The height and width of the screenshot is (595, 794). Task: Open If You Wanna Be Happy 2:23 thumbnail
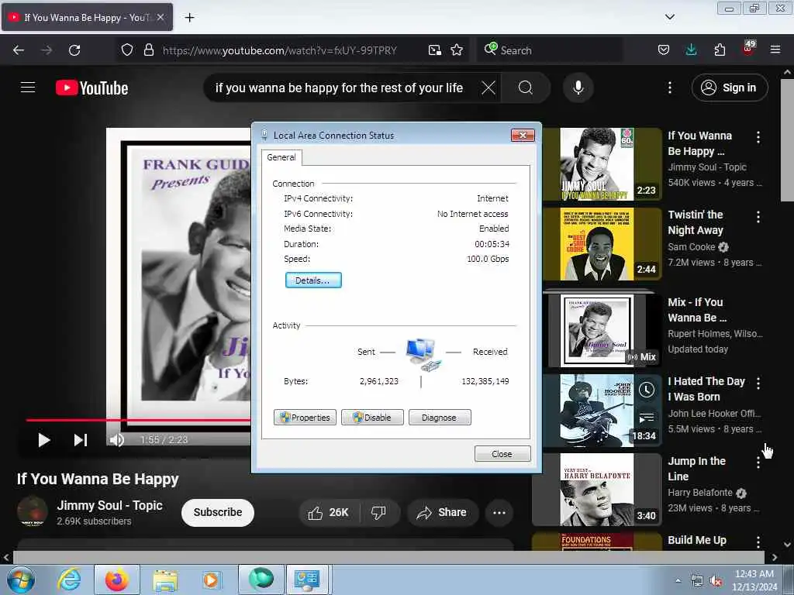(x=597, y=164)
